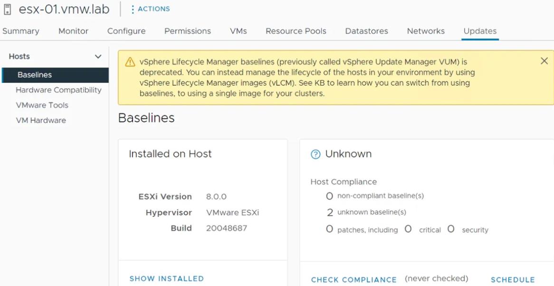Click the SCHEDULE link
The width and height of the screenshot is (554, 286).
pyautogui.click(x=513, y=280)
